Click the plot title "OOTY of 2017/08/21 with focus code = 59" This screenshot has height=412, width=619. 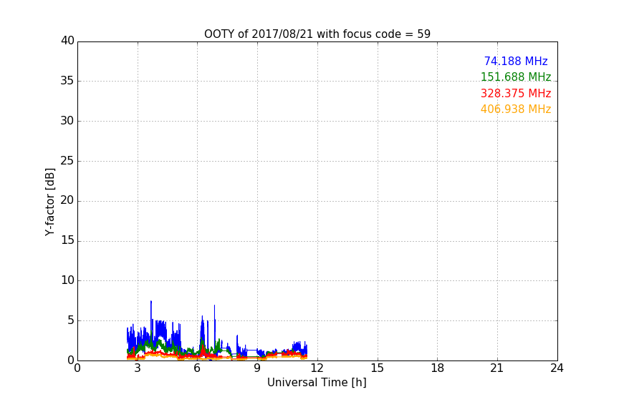pyautogui.click(x=317, y=34)
